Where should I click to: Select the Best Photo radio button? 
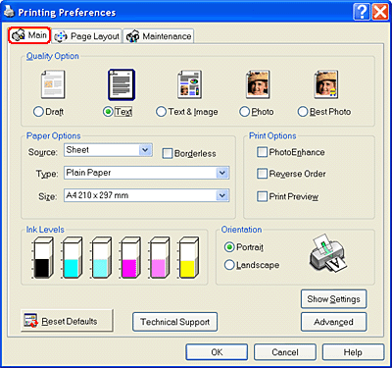point(303,112)
